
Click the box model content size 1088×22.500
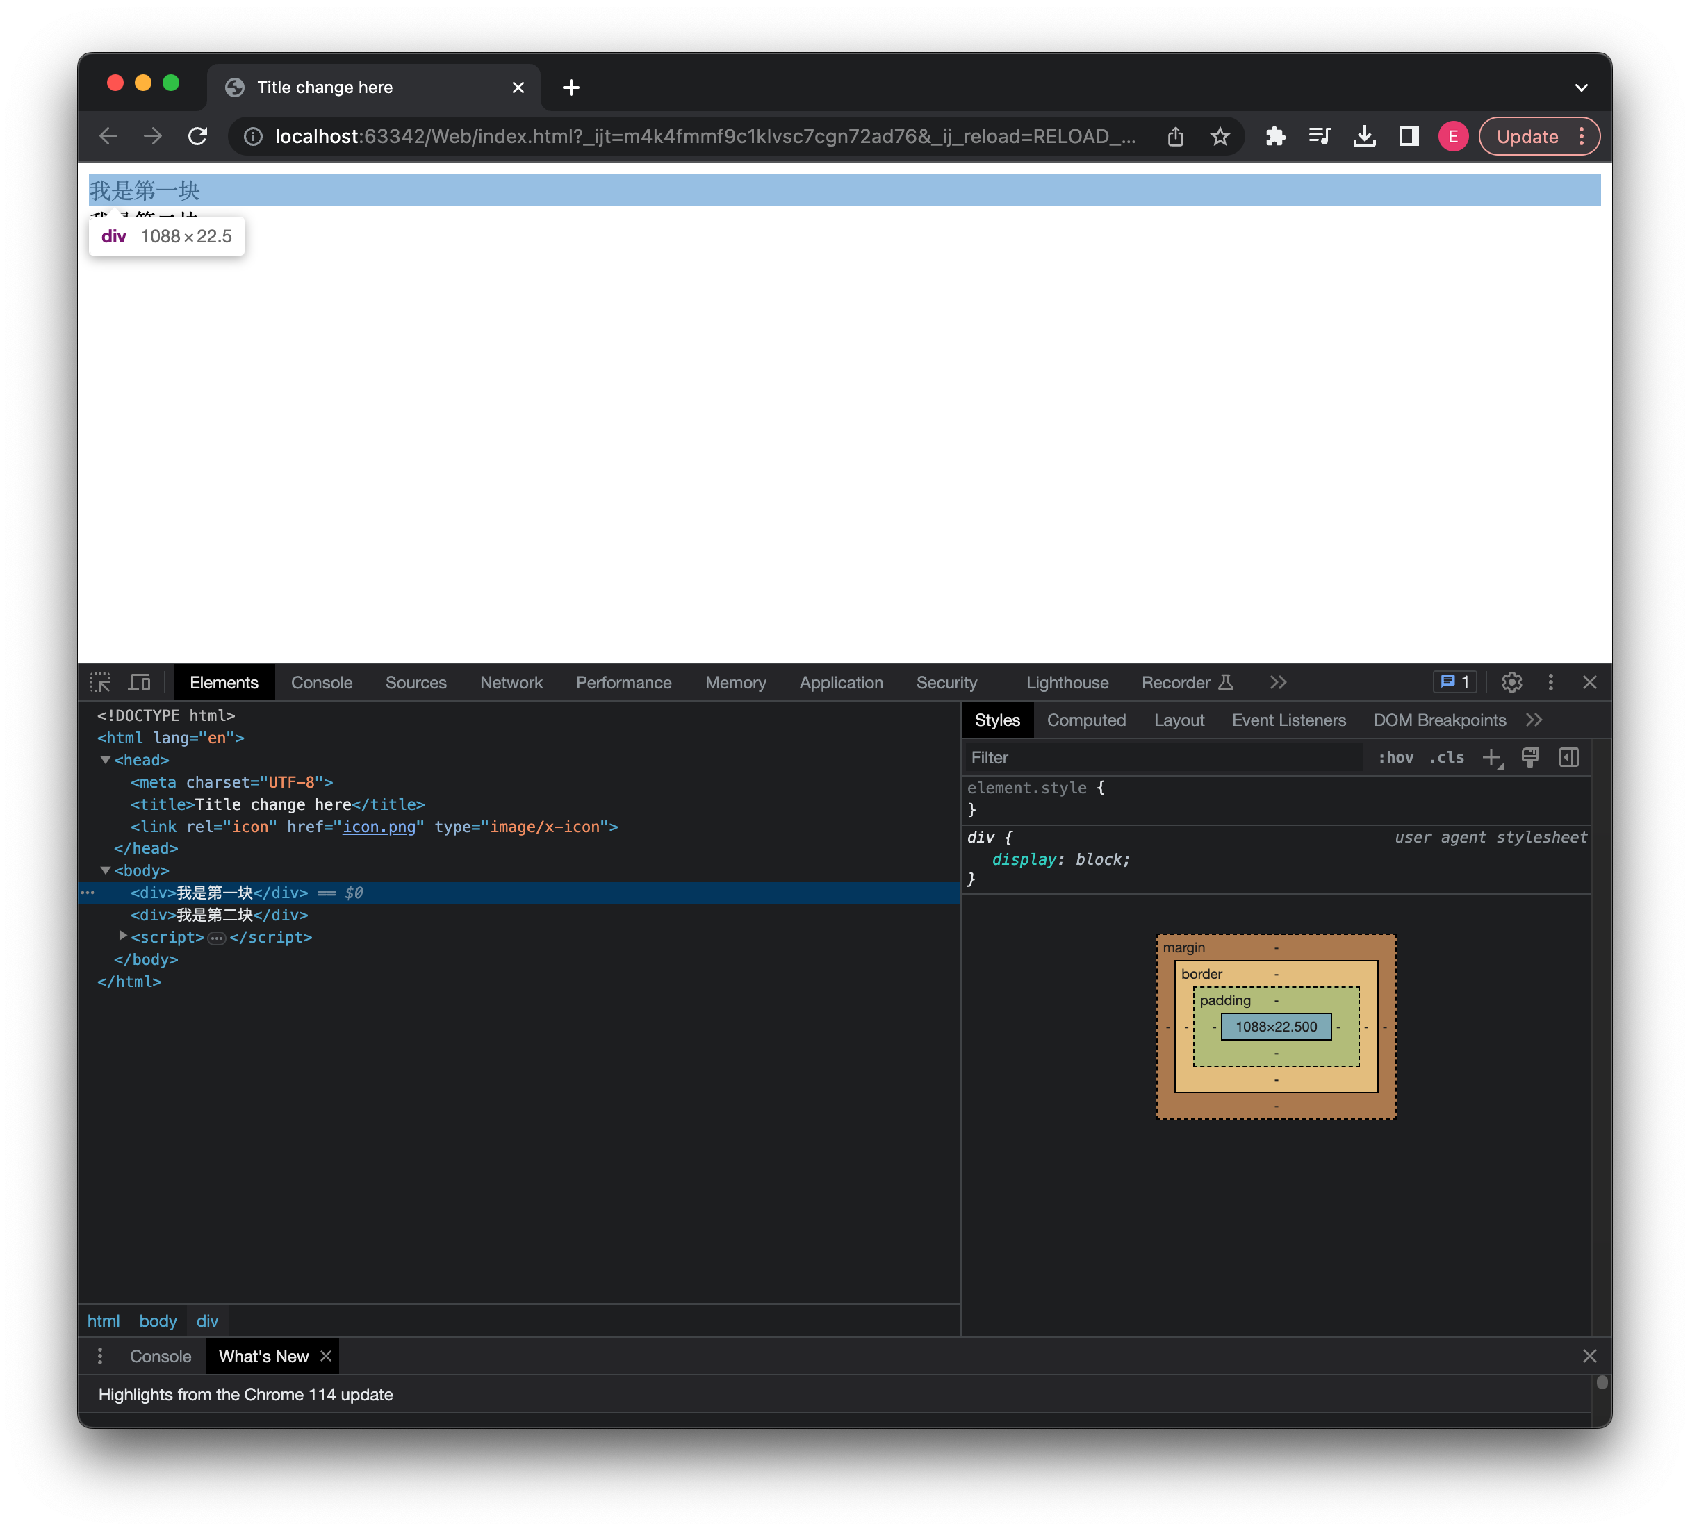click(x=1276, y=1027)
